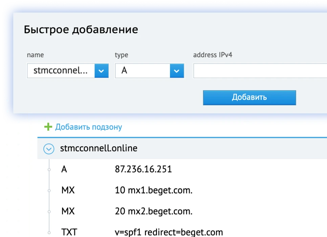Screen dimensions: 327x237
Task: Click inside the address IPv4 field
Action: click(257, 71)
